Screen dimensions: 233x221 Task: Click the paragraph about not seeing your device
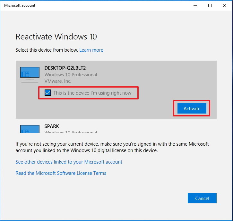pyautogui.click(x=112, y=147)
